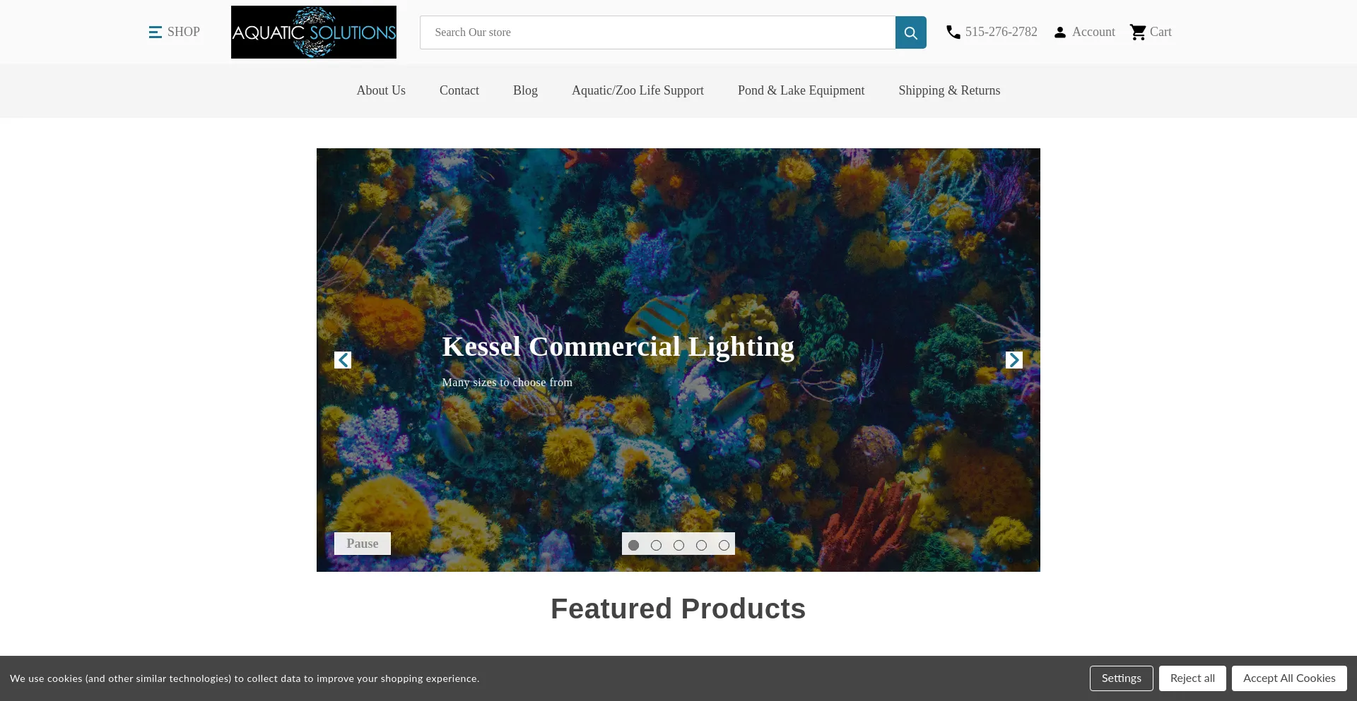Click the 'Many sizes to choose from' caption
Image resolution: width=1357 pixels, height=701 pixels.
507,383
